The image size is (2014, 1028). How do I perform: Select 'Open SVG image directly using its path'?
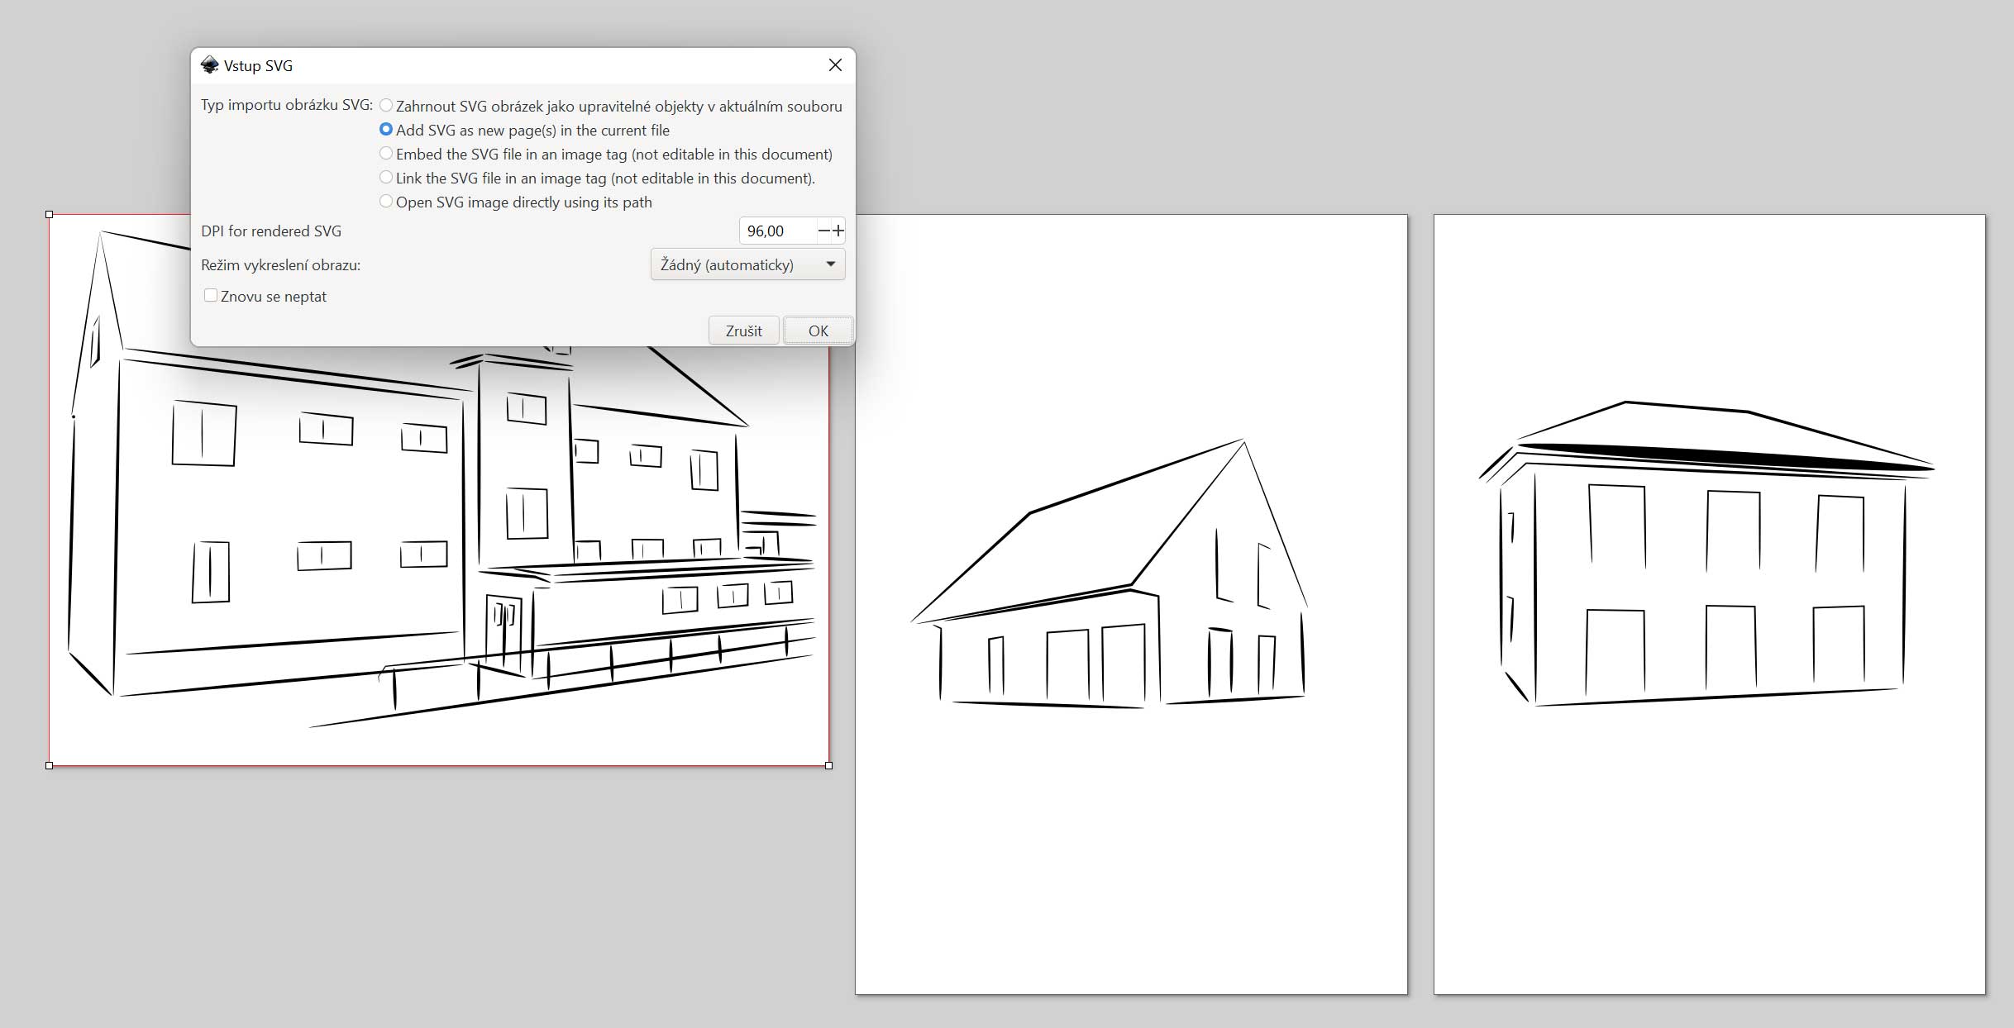386,202
